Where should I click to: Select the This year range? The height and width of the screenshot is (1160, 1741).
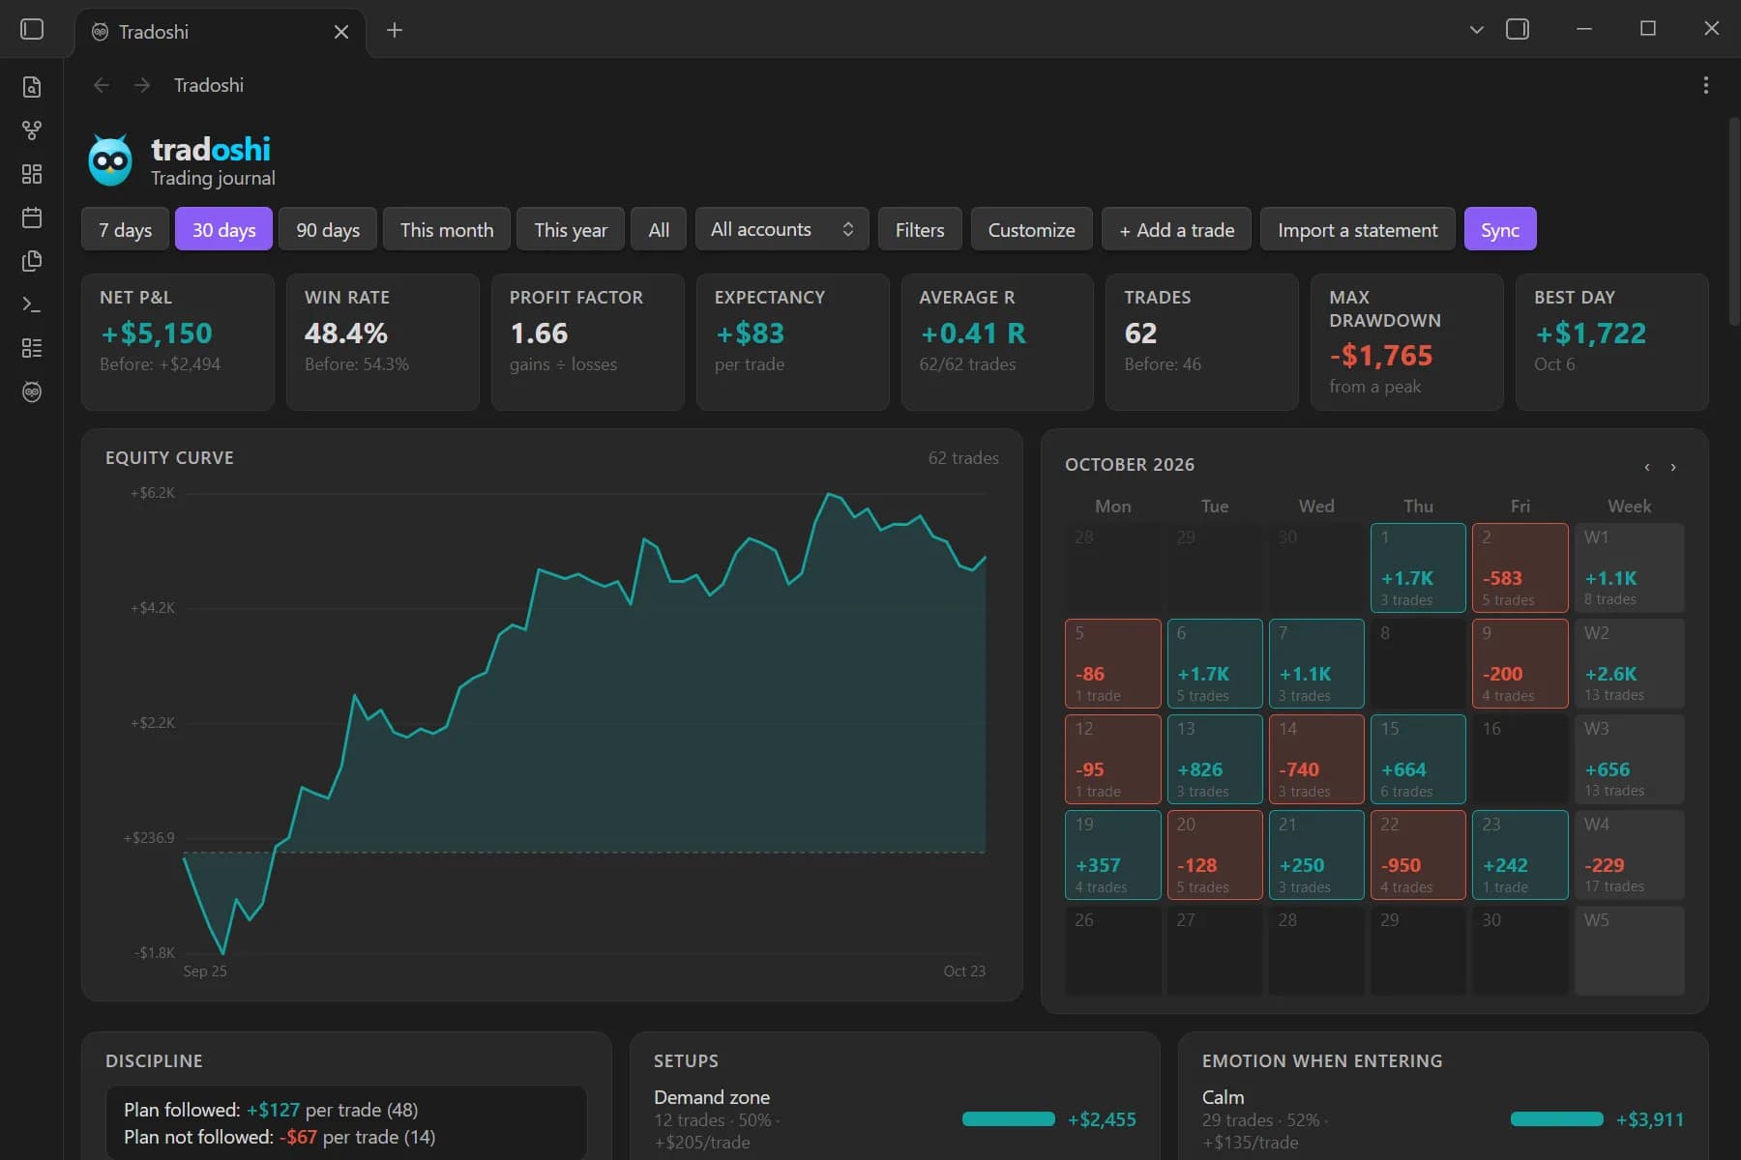tap(571, 229)
